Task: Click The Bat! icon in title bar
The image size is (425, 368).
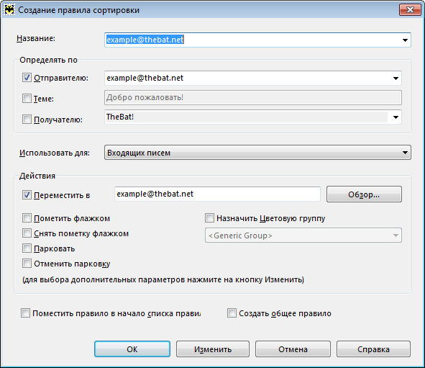Action: click(x=9, y=10)
